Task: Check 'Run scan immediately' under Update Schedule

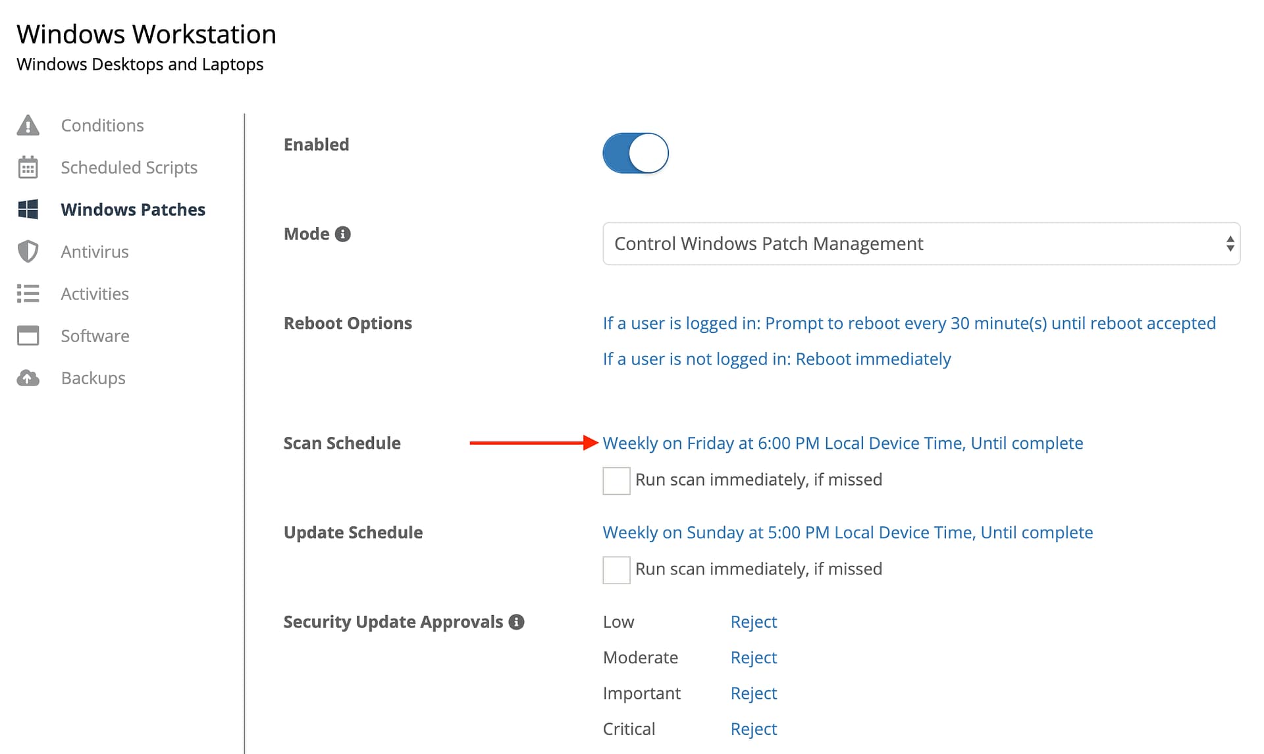Action: pyautogui.click(x=616, y=570)
